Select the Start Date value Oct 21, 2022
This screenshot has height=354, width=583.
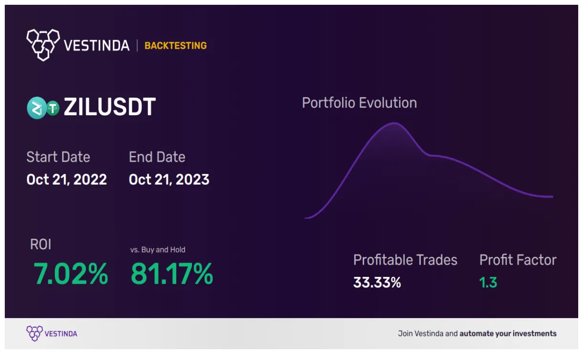coord(66,179)
